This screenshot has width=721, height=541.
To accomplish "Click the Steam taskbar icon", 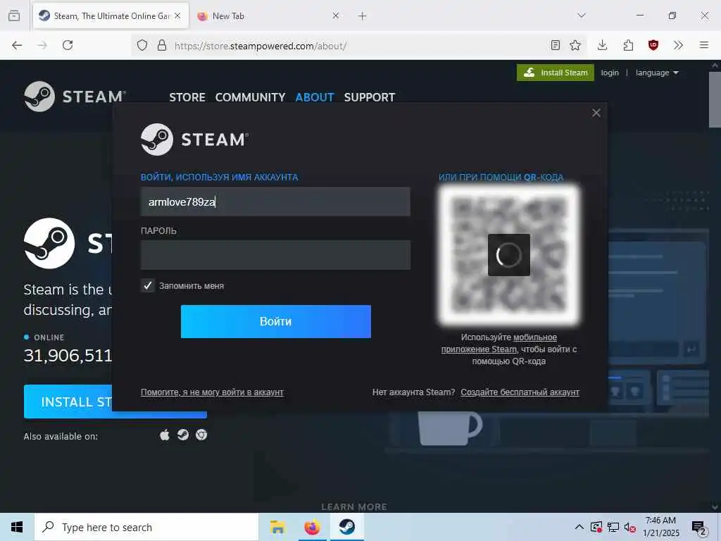I will 347,527.
